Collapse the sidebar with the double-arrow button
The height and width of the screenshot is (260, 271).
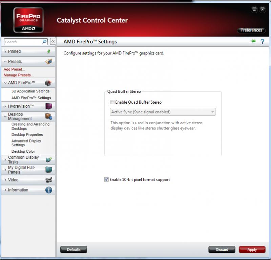click(x=53, y=41)
